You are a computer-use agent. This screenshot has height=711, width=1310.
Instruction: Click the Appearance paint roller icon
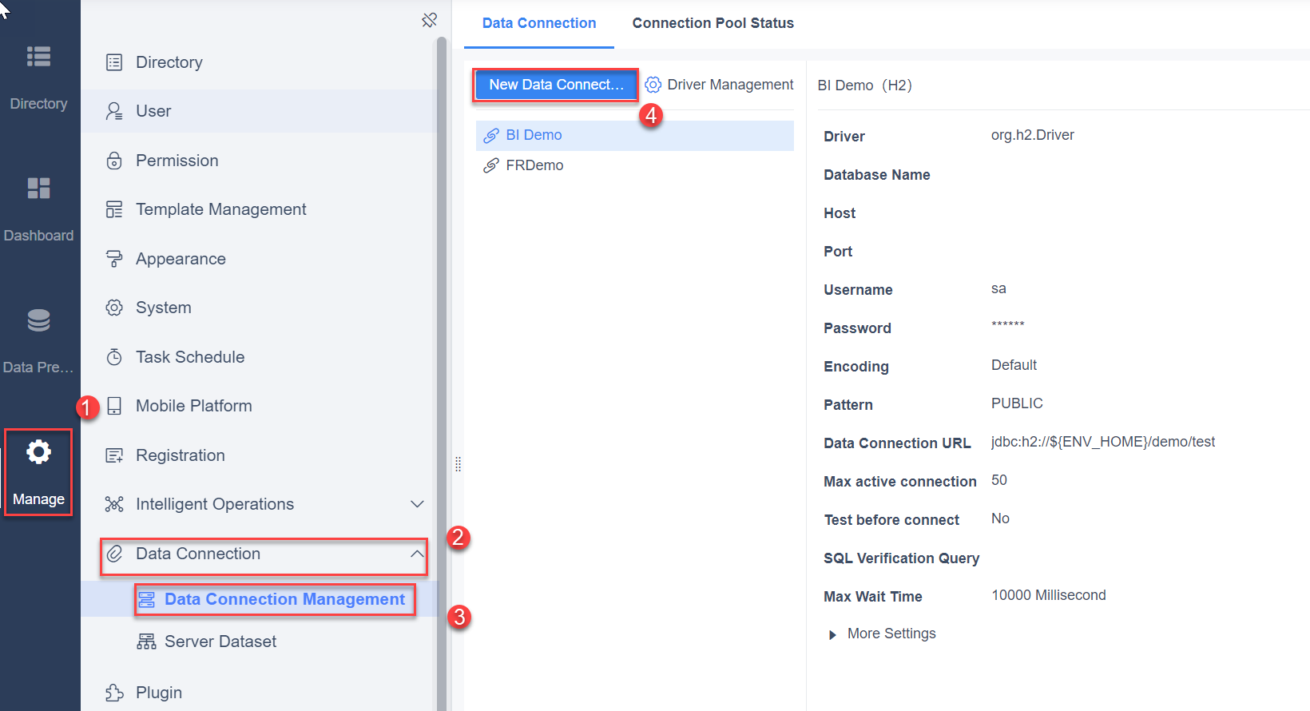pyautogui.click(x=114, y=259)
